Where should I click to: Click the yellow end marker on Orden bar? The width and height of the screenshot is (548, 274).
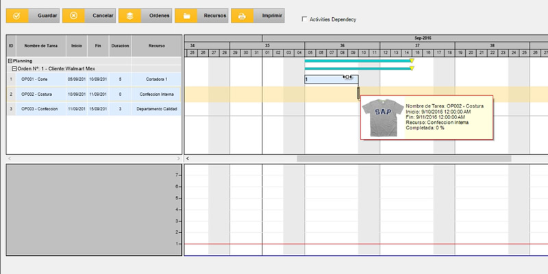point(412,68)
